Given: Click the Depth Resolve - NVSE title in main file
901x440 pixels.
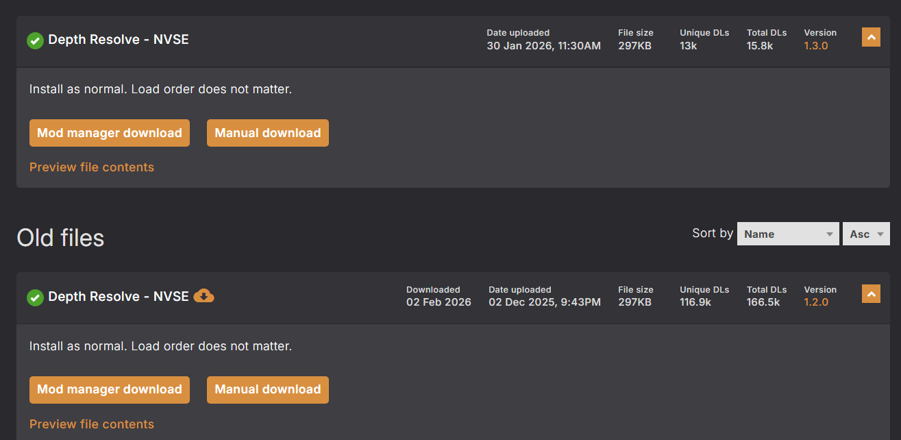Looking at the screenshot, I should 119,40.
